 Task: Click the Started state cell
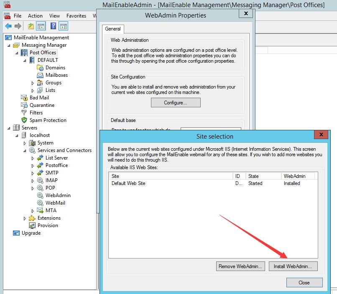pyautogui.click(x=255, y=183)
